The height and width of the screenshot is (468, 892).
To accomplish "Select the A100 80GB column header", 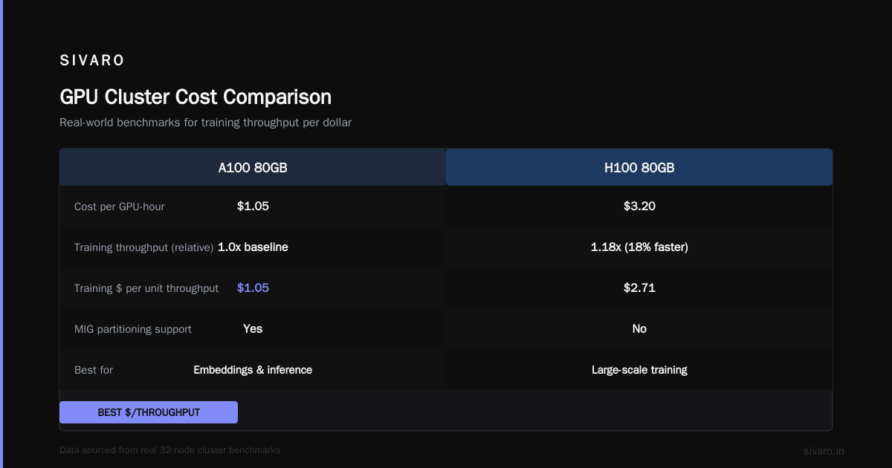I will pyautogui.click(x=253, y=168).
